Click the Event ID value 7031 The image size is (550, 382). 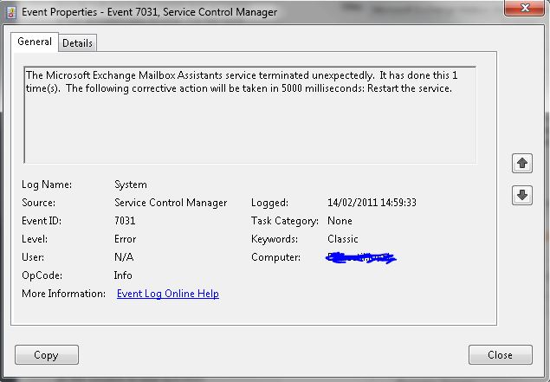(x=125, y=221)
